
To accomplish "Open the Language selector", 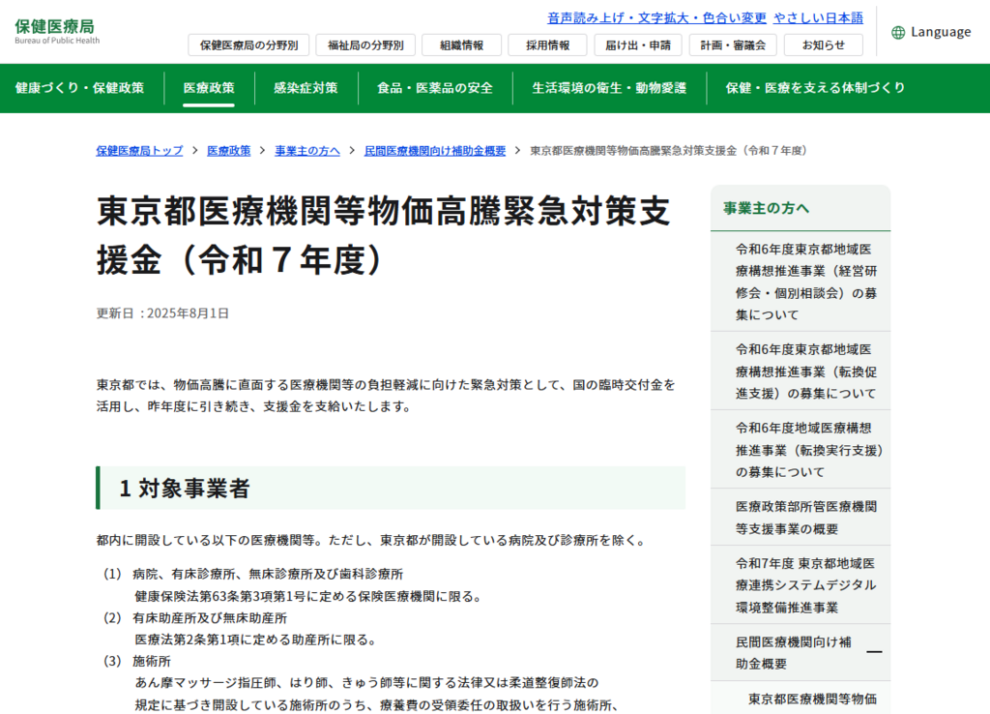I will [931, 32].
